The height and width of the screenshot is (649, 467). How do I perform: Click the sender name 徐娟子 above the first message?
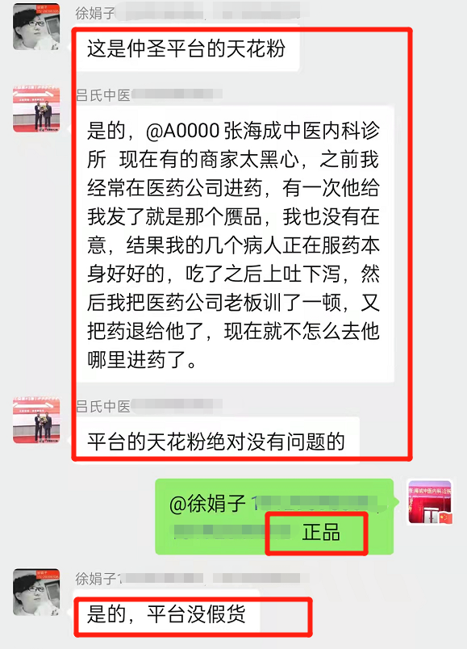coord(94,13)
